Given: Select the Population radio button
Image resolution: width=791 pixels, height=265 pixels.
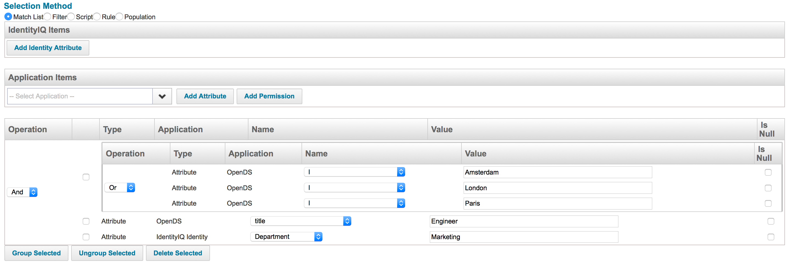Looking at the screenshot, I should [x=120, y=16].
